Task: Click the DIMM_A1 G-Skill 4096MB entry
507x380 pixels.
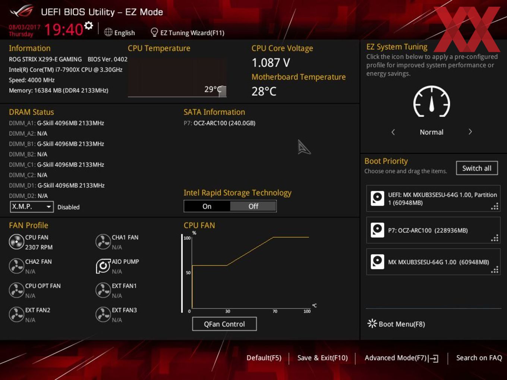Action: [x=57, y=123]
